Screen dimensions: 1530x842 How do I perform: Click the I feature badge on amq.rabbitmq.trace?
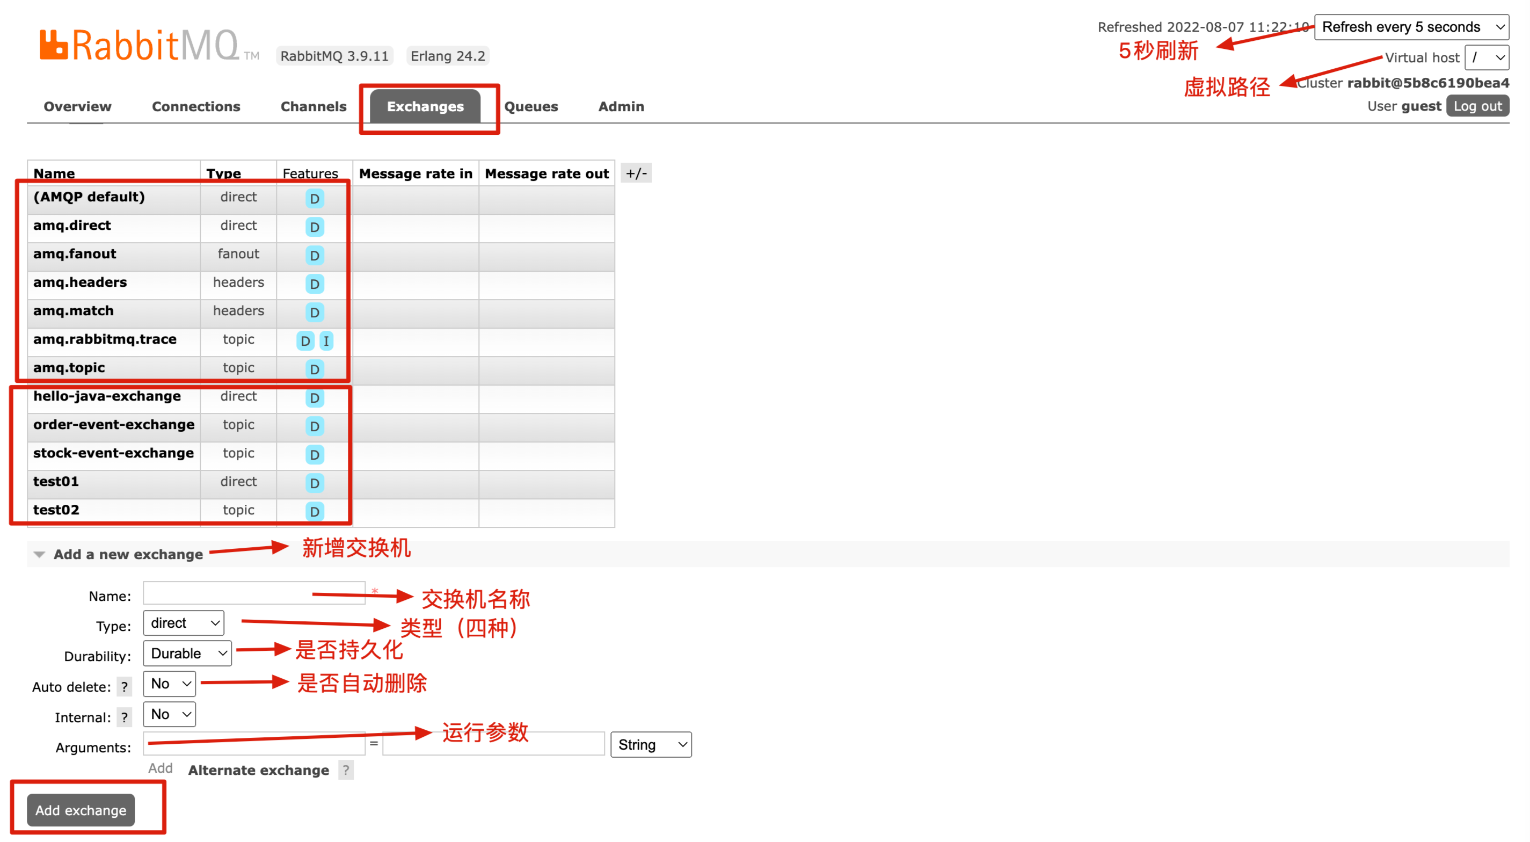pyautogui.click(x=326, y=341)
